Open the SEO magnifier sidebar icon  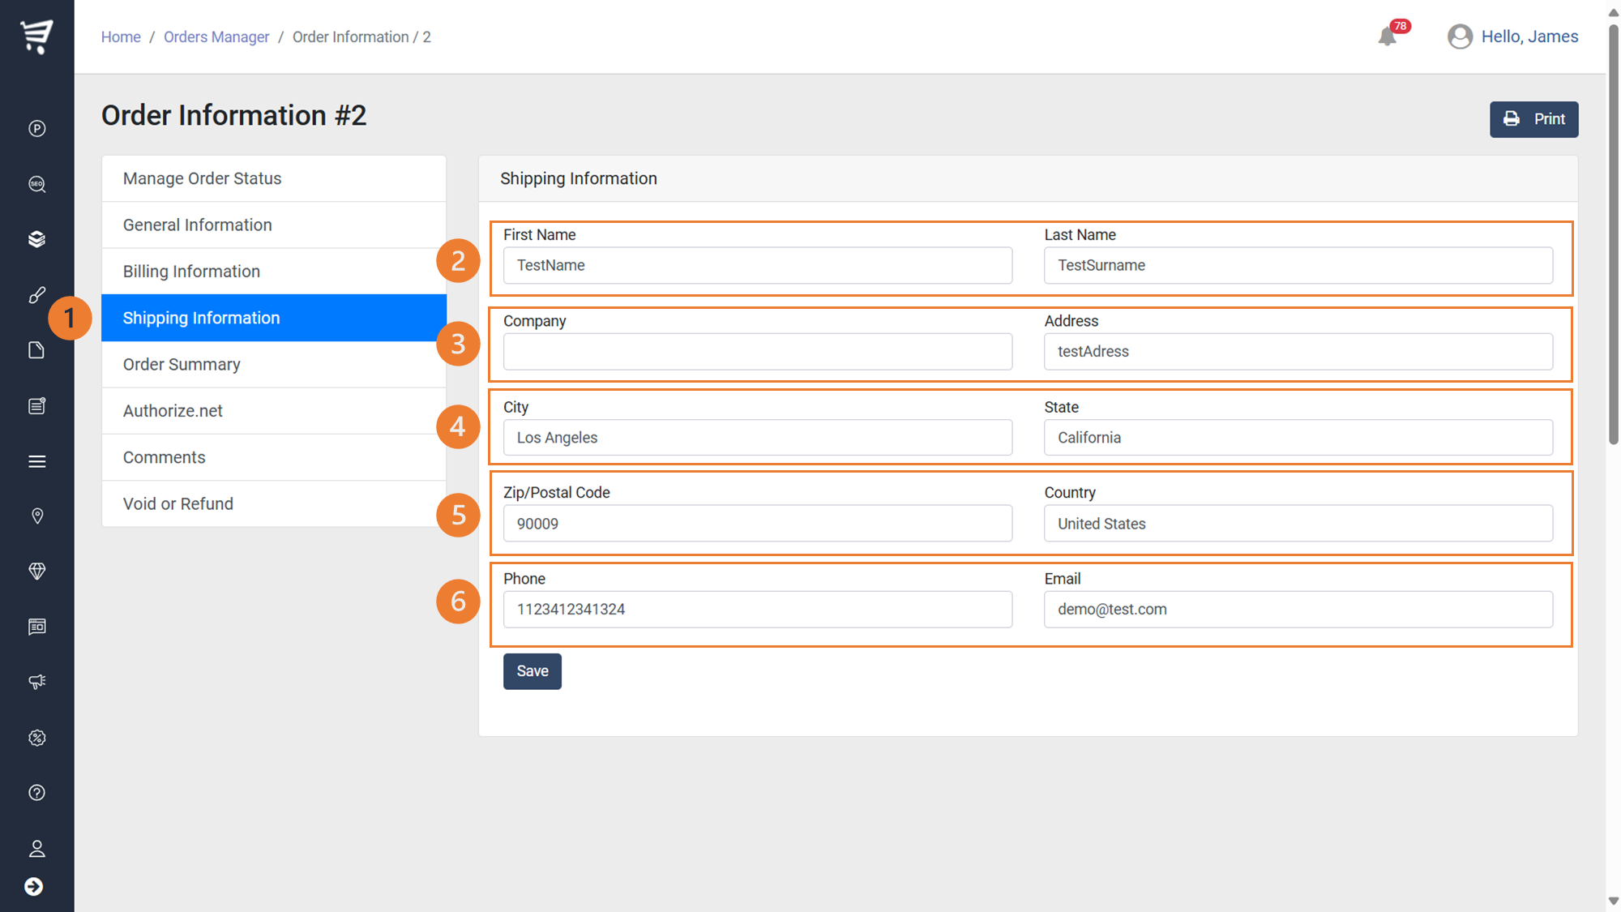pyautogui.click(x=36, y=184)
